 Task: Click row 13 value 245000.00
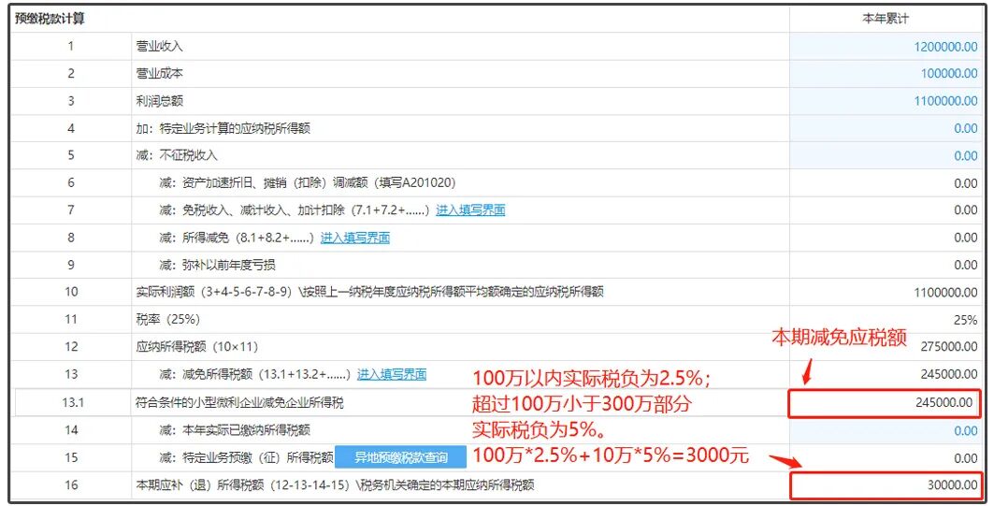point(949,374)
